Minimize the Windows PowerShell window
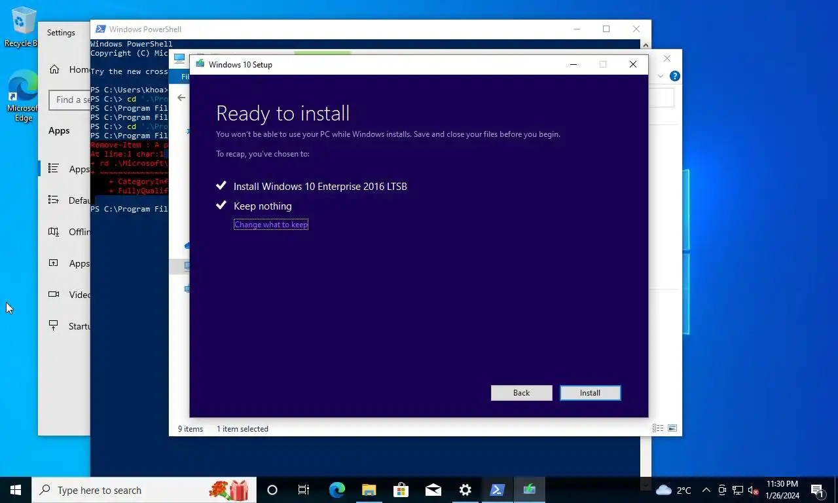The image size is (838, 503). coord(577,29)
